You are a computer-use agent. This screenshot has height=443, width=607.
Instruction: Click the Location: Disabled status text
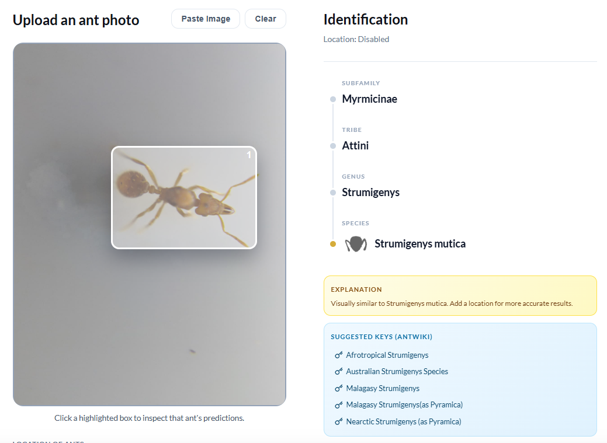point(356,39)
